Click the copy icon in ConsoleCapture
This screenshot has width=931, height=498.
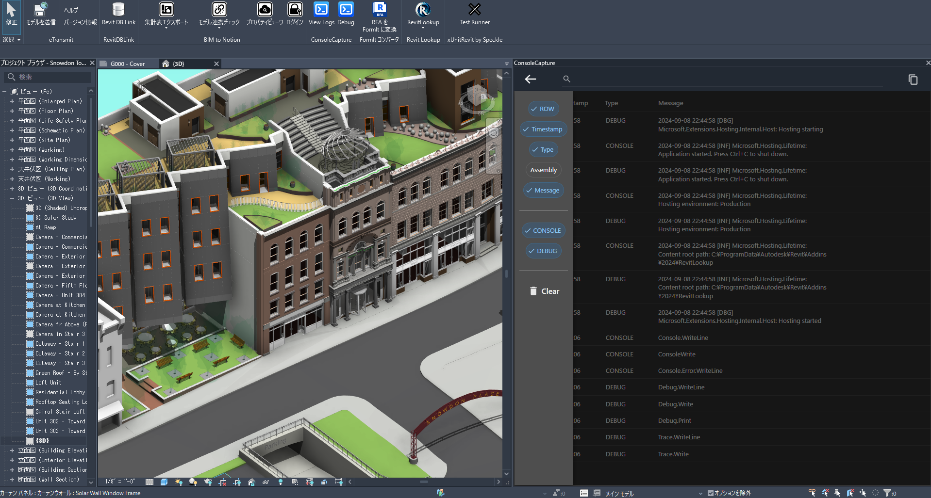(x=913, y=80)
